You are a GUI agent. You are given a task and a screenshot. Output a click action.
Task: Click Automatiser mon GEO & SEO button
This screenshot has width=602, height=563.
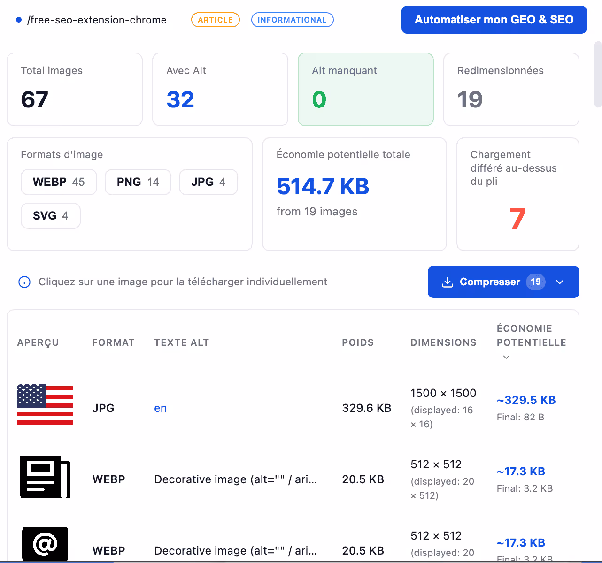click(x=494, y=20)
